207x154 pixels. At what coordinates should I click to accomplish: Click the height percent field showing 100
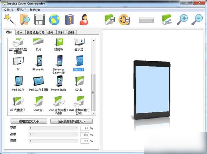click(x=85, y=135)
